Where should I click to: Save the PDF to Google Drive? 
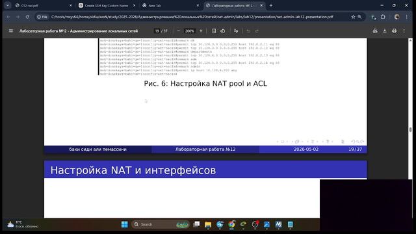click(375, 31)
